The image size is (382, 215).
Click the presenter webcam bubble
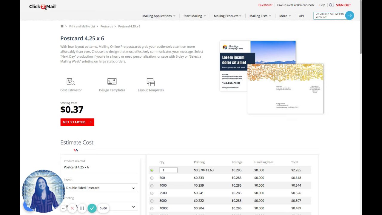[44, 191]
